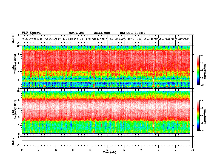Click the "-10" label on ch.2 color scale
The width and height of the screenshot is (217, 168).
click(202, 131)
